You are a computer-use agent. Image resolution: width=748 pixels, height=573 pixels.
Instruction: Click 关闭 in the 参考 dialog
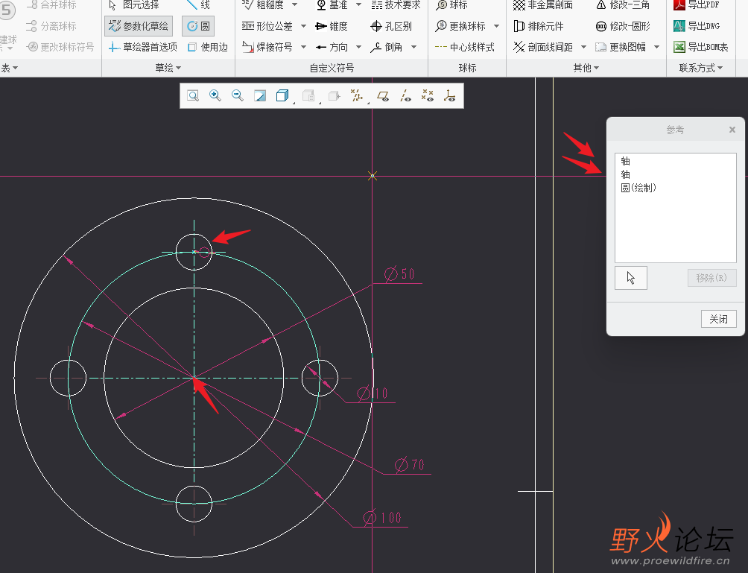(718, 319)
